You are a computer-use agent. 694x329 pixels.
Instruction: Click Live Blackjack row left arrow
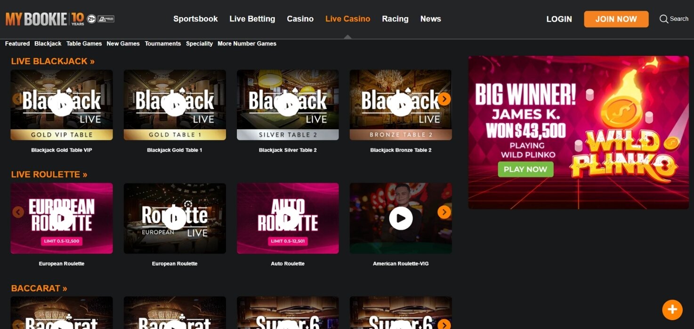[x=18, y=99]
